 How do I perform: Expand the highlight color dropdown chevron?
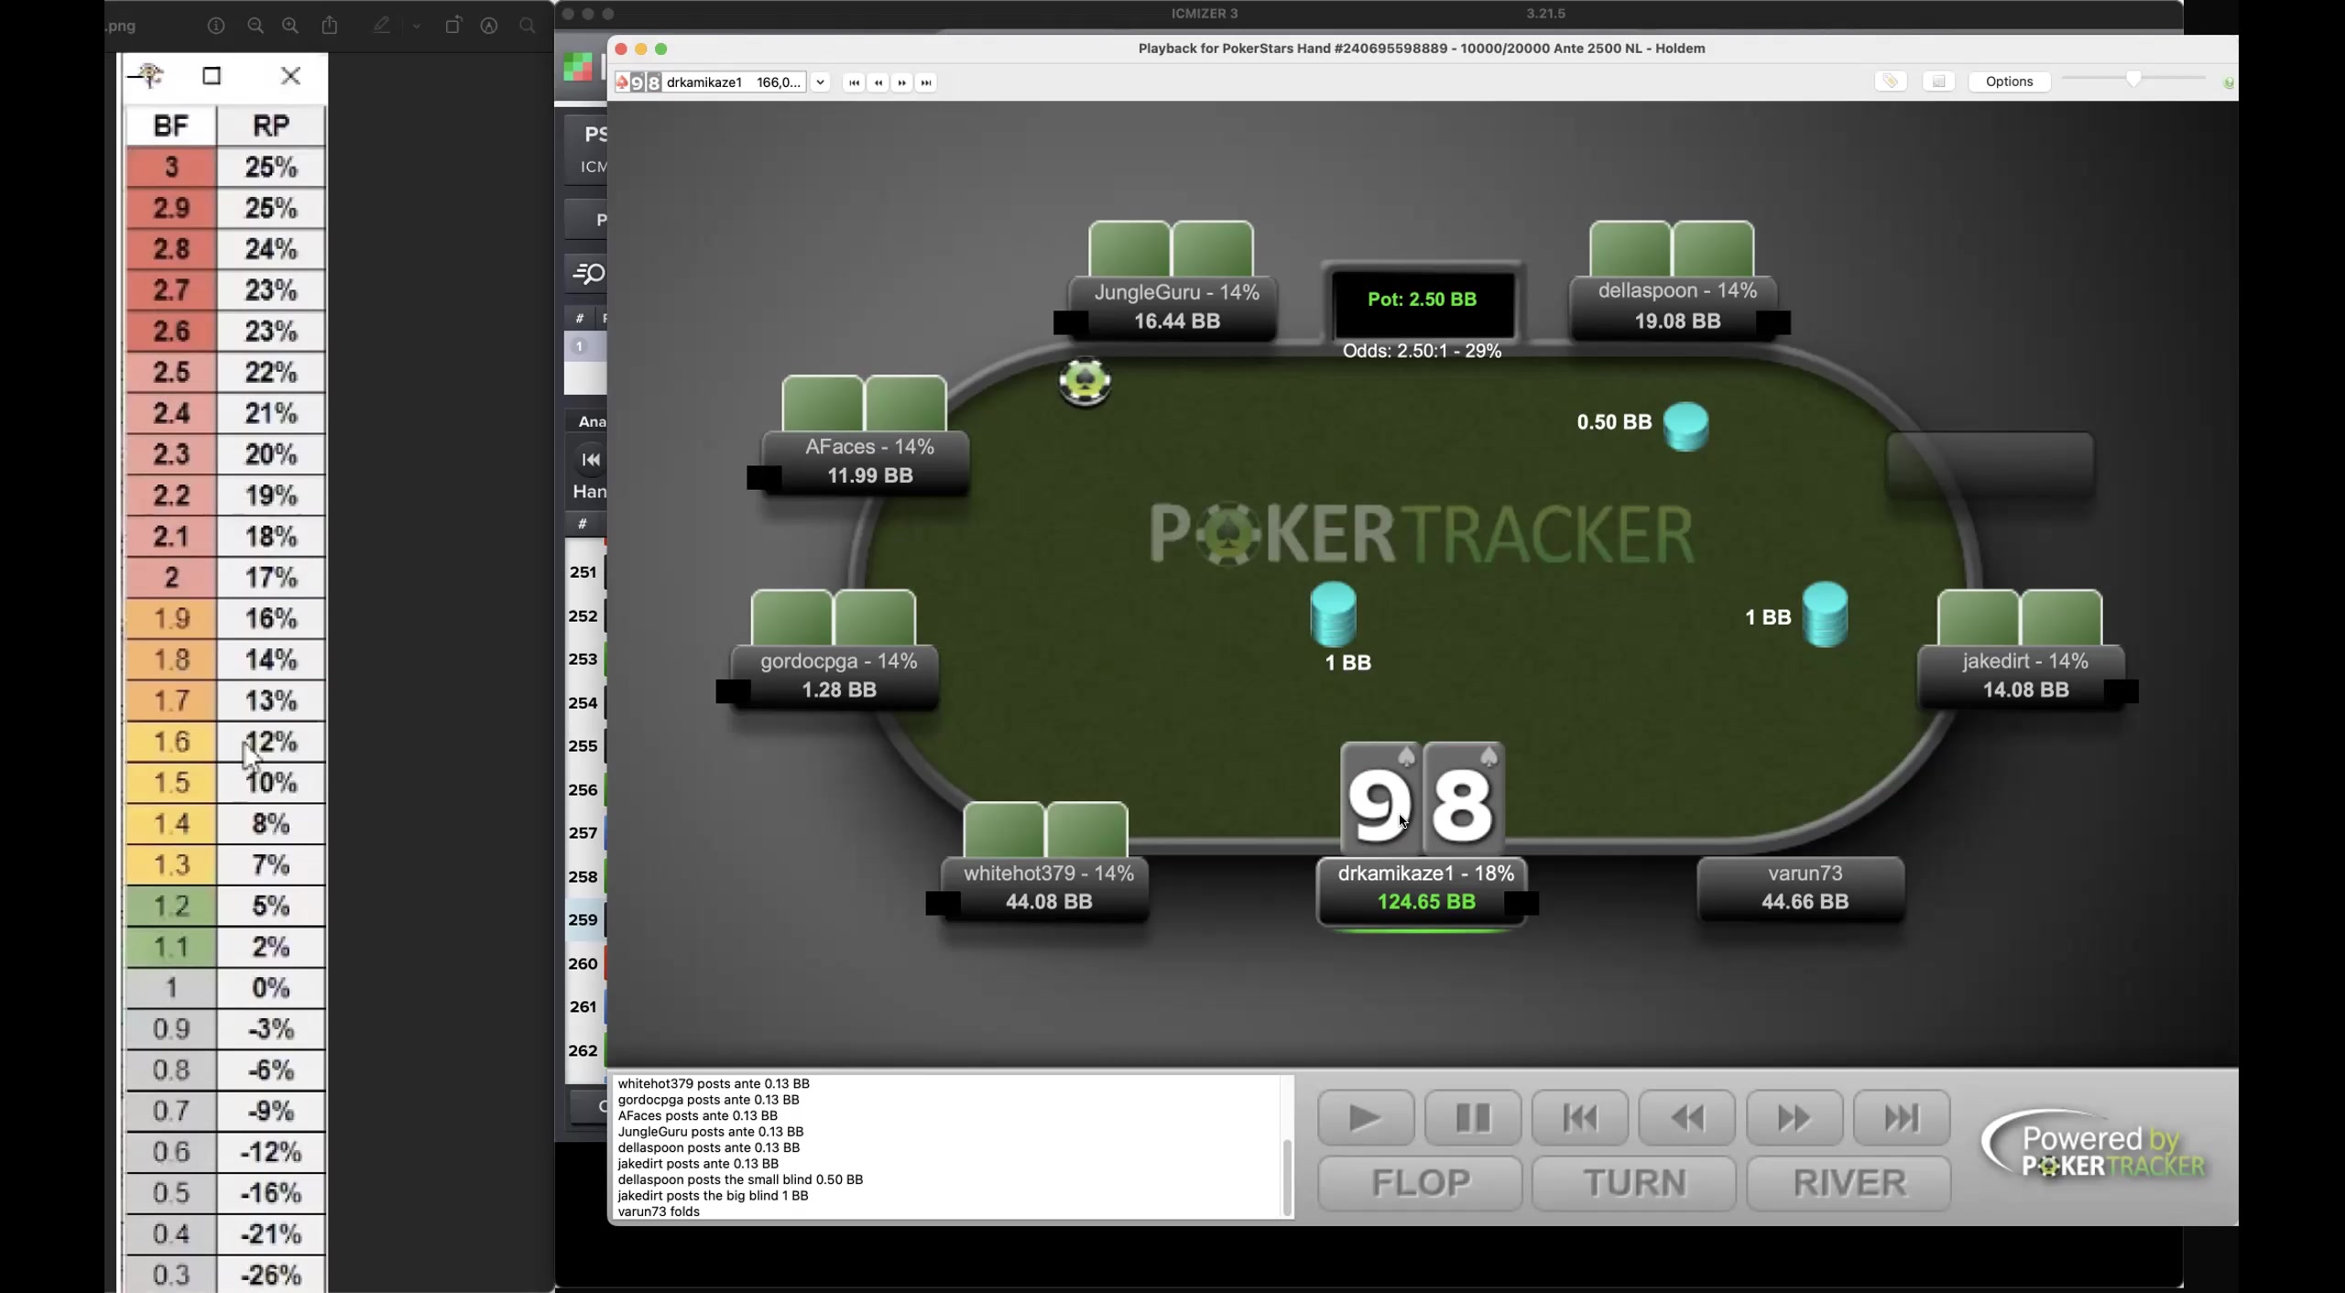(417, 27)
